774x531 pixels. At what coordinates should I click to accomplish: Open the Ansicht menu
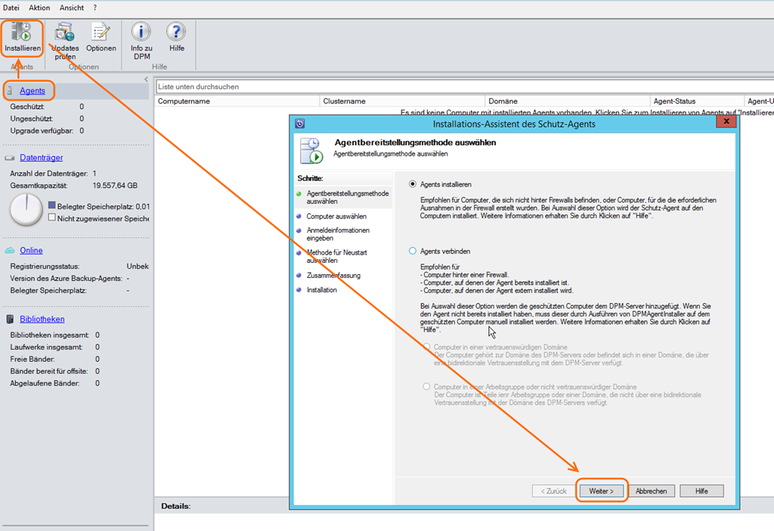[72, 8]
